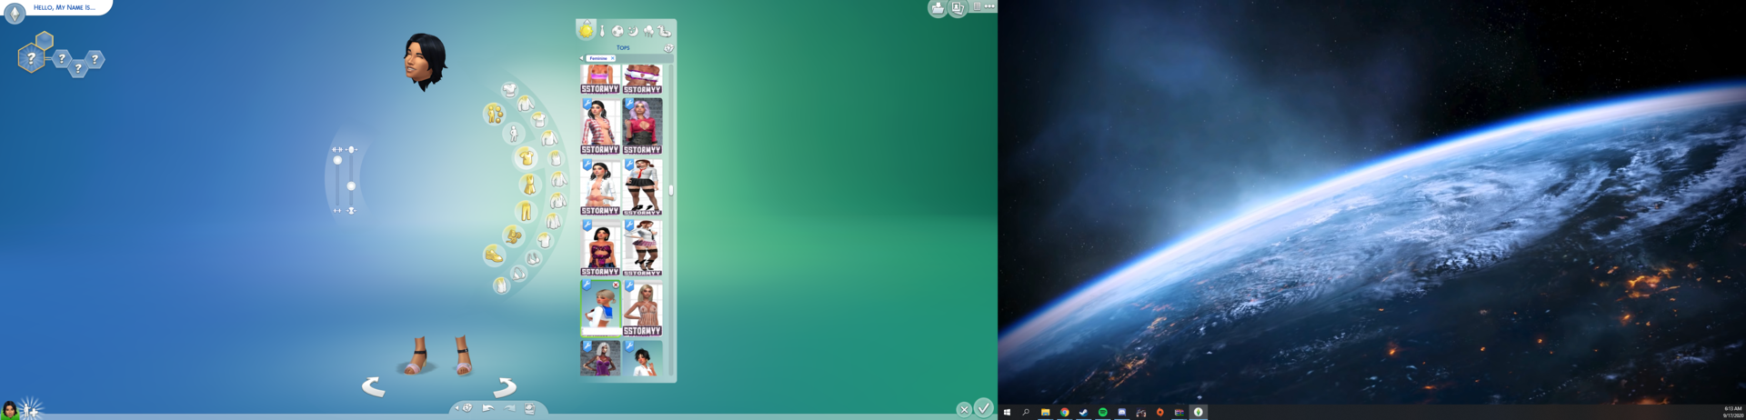This screenshot has height=420, width=1746.
Task: Select the yellow Accessories category icon
Action: [x=513, y=235]
